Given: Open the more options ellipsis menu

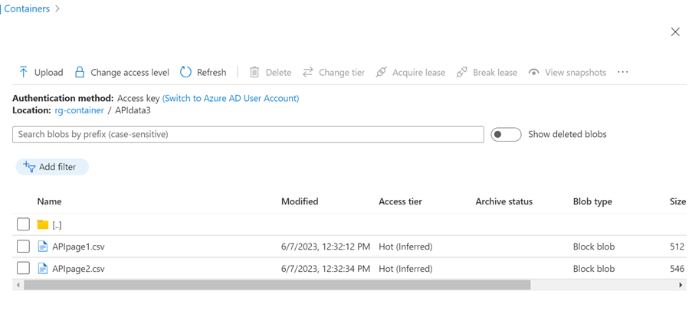Looking at the screenshot, I should 623,72.
